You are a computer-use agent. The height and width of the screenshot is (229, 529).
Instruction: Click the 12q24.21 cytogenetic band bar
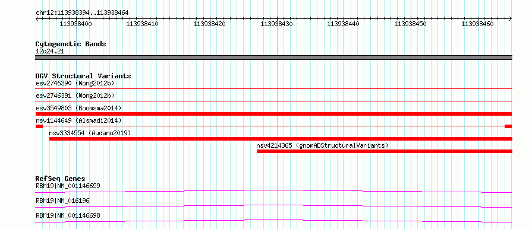(273, 58)
